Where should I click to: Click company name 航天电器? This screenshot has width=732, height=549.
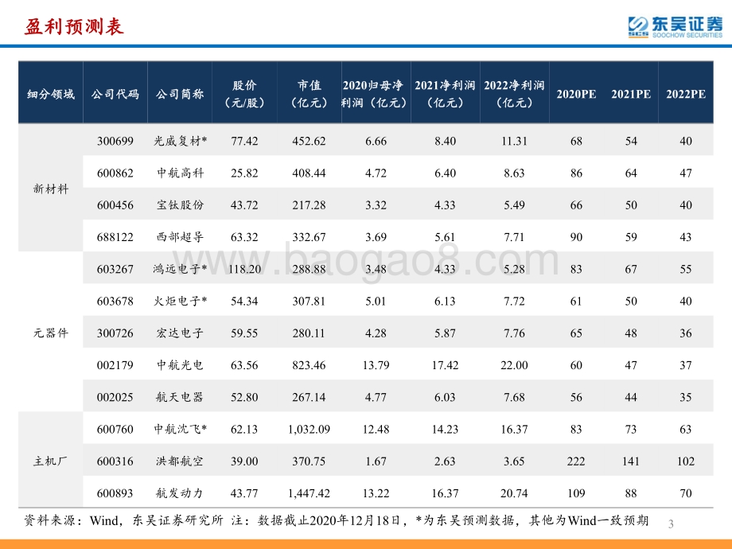(180, 397)
